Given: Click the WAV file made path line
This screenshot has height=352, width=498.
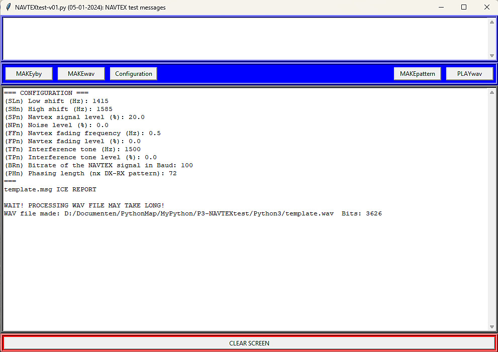Looking at the screenshot, I should click(193, 213).
